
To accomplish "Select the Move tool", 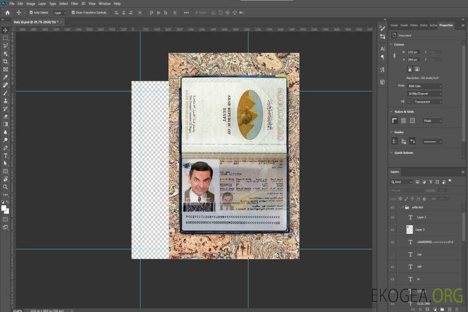I will 5,30.
